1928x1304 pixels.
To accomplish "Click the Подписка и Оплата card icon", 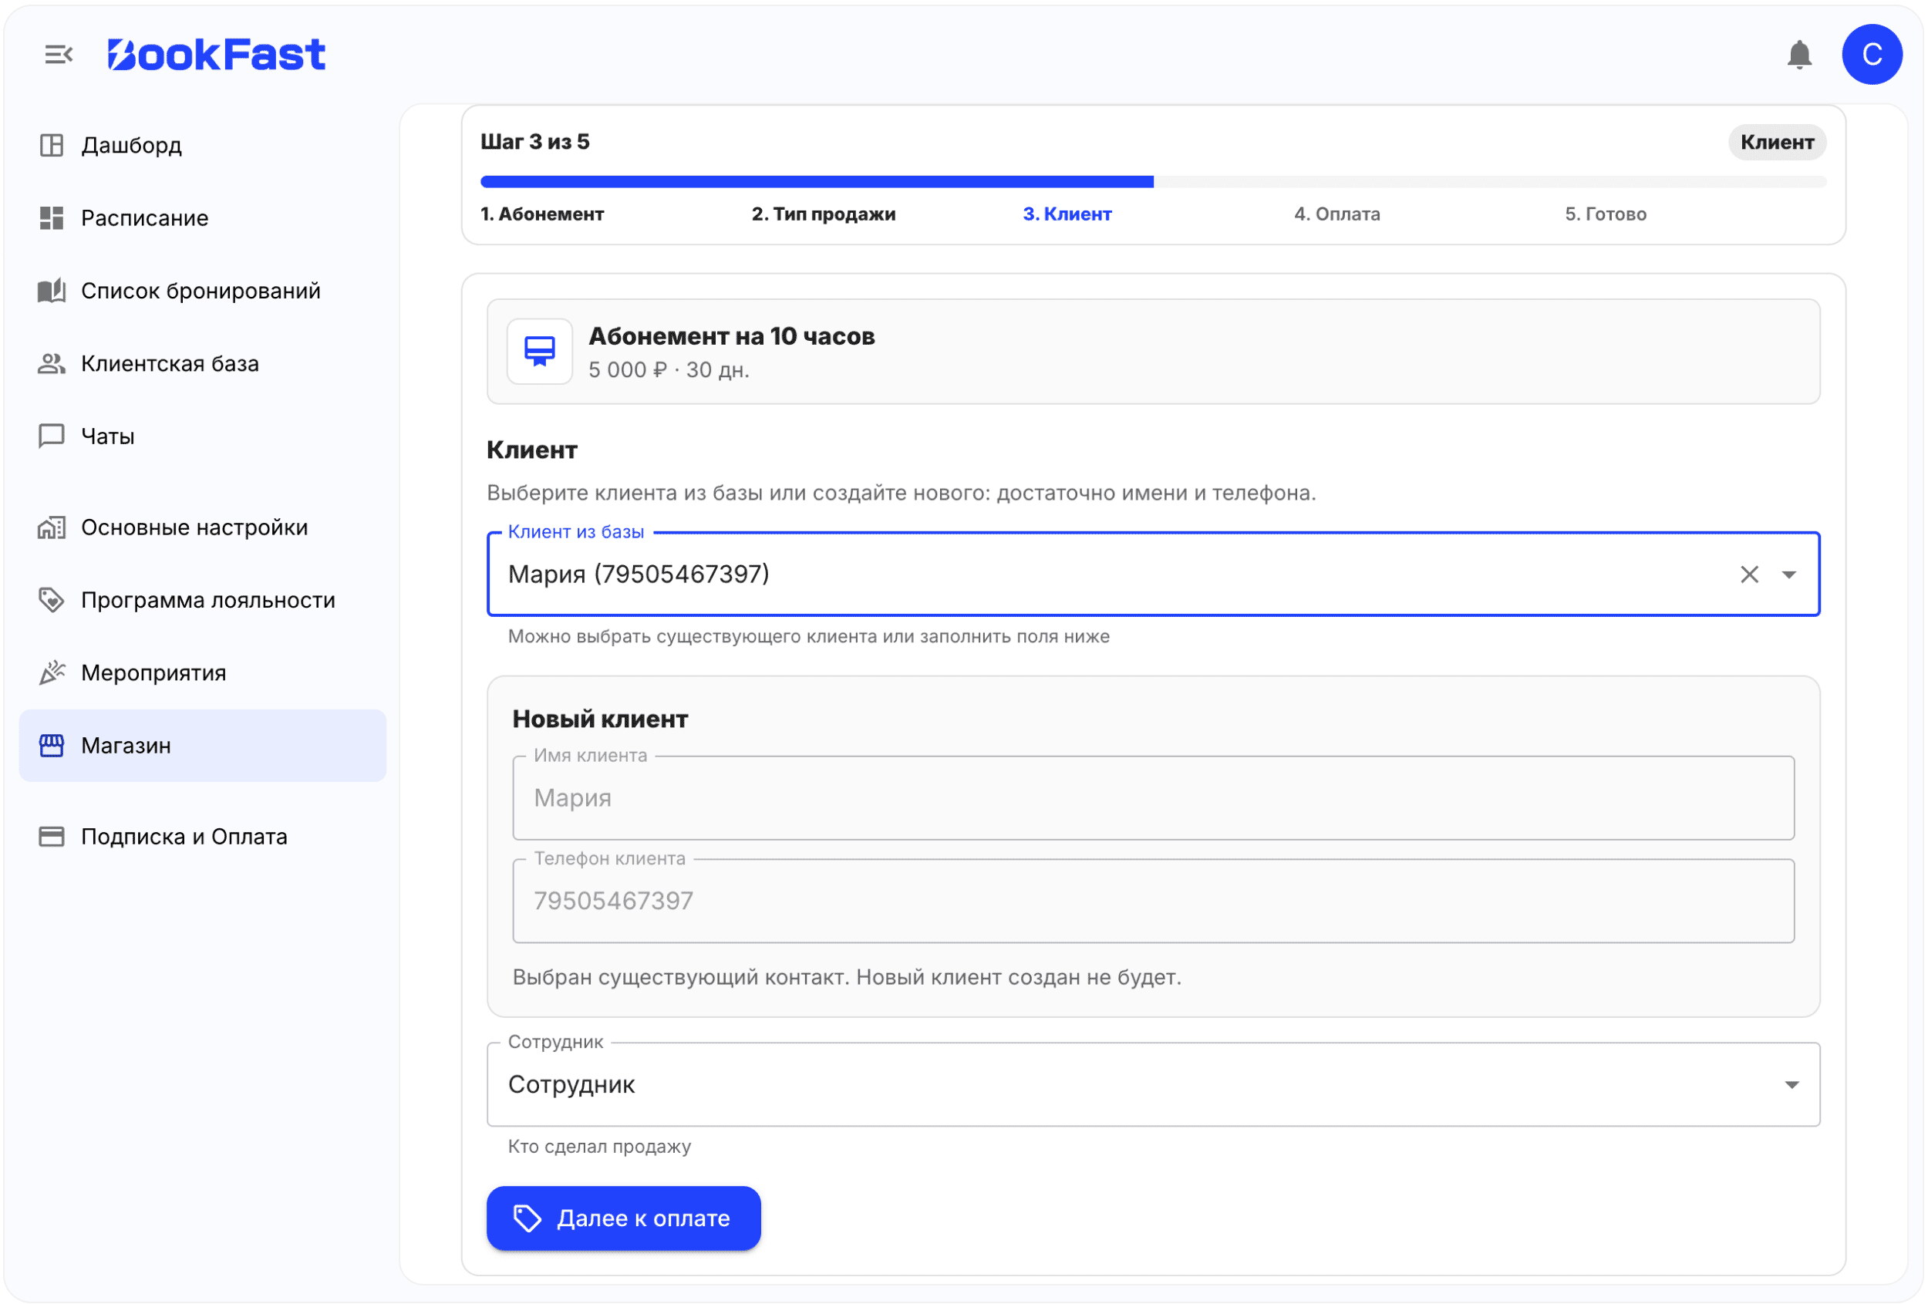I will 52,836.
